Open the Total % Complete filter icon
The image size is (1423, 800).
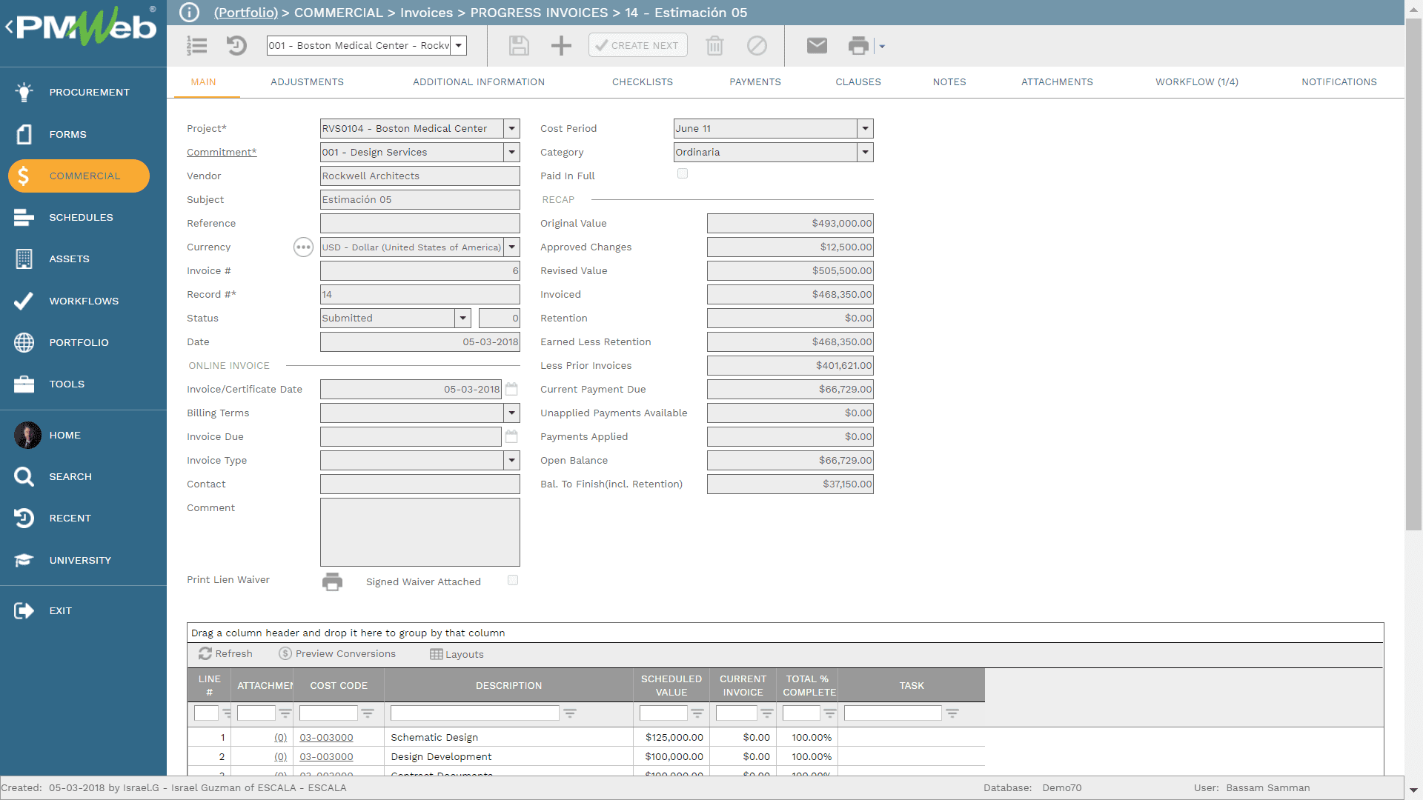pyautogui.click(x=830, y=713)
